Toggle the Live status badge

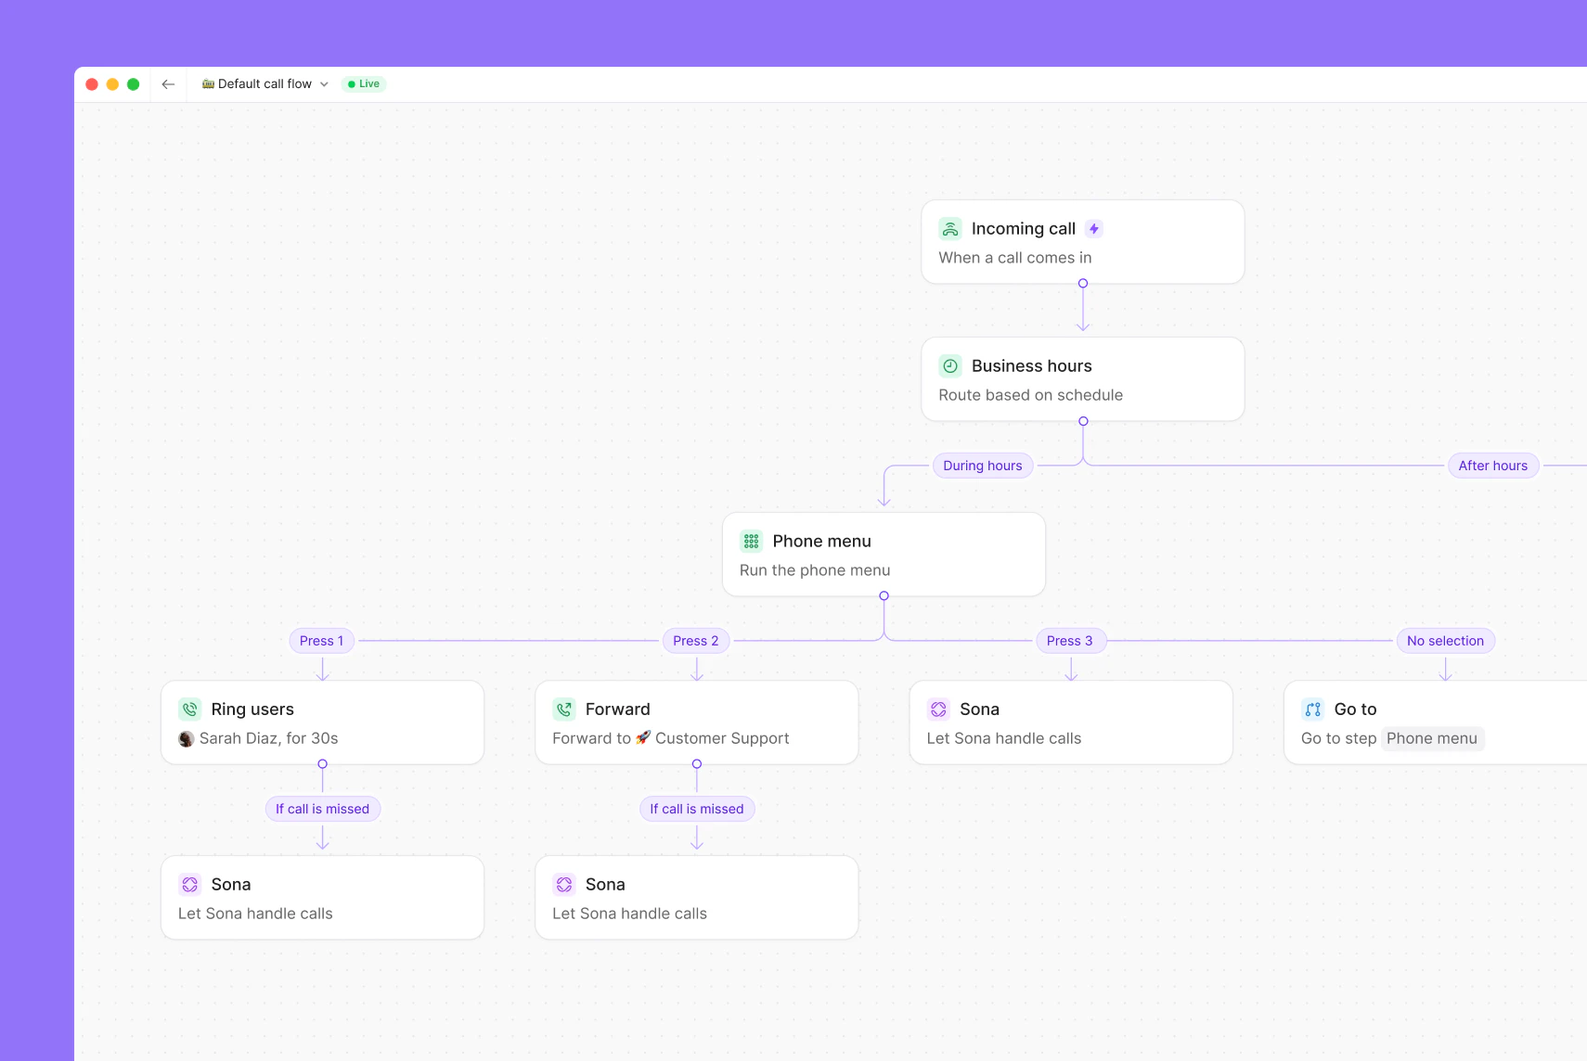(x=364, y=83)
